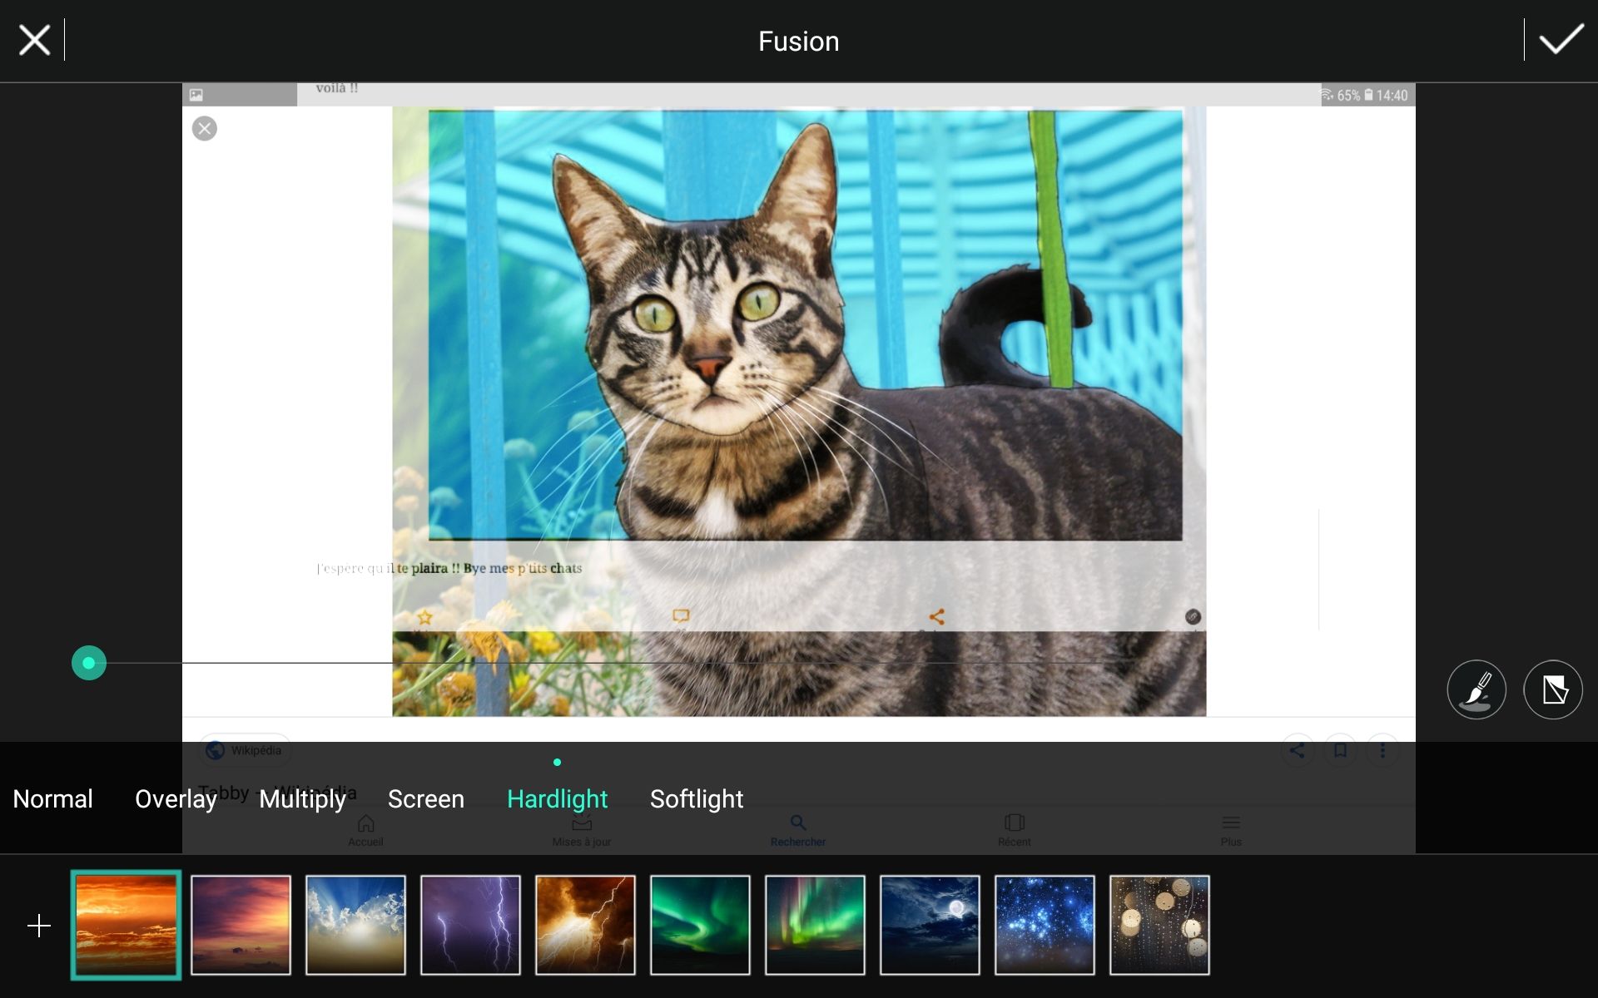Tap the round link icon in the image
The height and width of the screenshot is (998, 1598).
click(x=1193, y=616)
